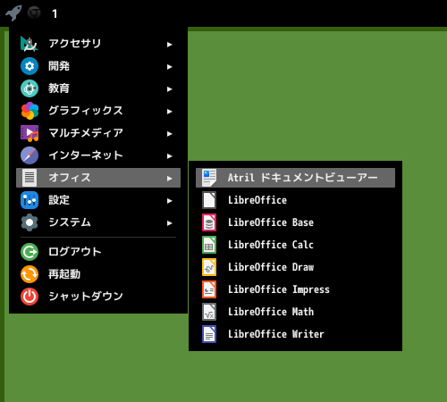Select the オフィス menu category
Image resolution: width=447 pixels, height=402 pixels.
coord(98,178)
